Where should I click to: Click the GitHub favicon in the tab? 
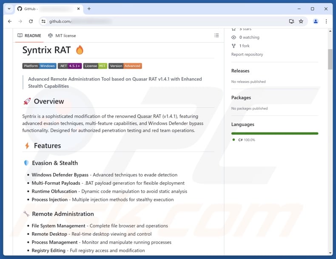(20, 9)
